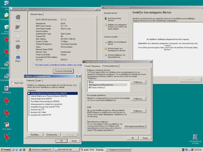
Task: Click OK in the Windows Firewall dialog
Action: coord(132,138)
